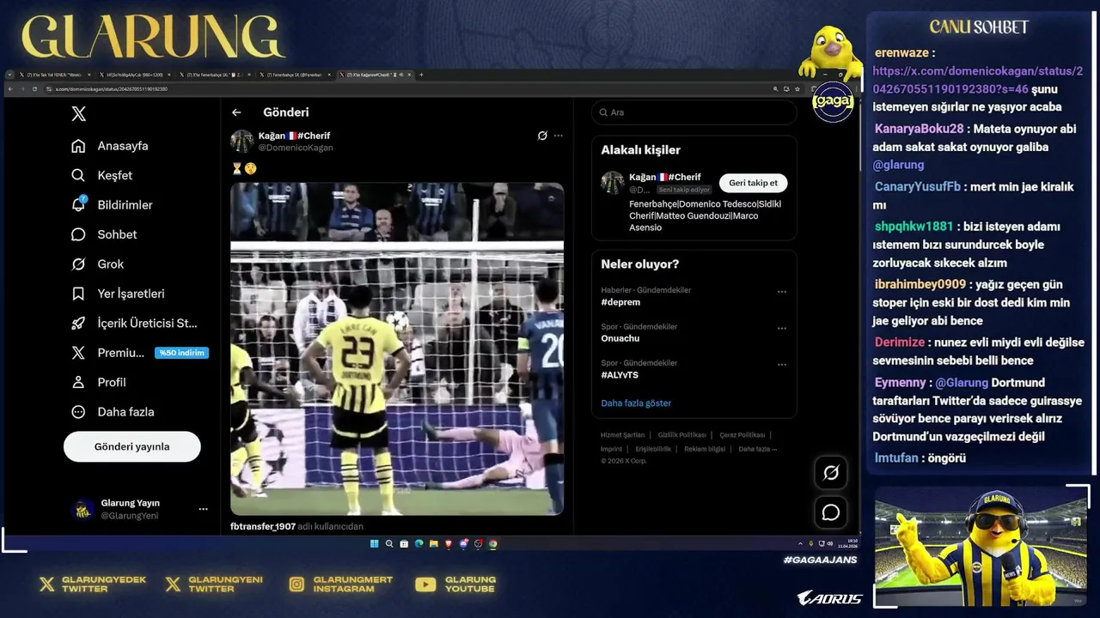Open the #ALYvTS trending topic
1100x618 pixels.
coord(620,375)
